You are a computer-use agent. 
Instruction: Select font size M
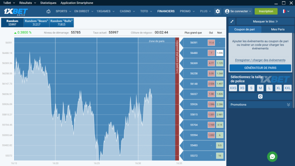[260, 88]
